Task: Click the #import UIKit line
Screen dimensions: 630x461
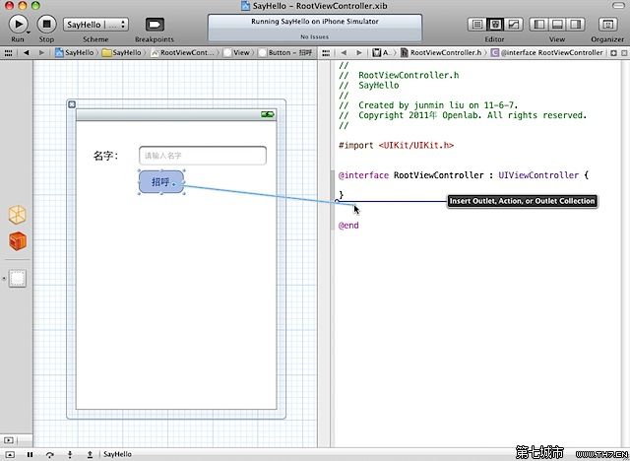Action: coord(396,145)
